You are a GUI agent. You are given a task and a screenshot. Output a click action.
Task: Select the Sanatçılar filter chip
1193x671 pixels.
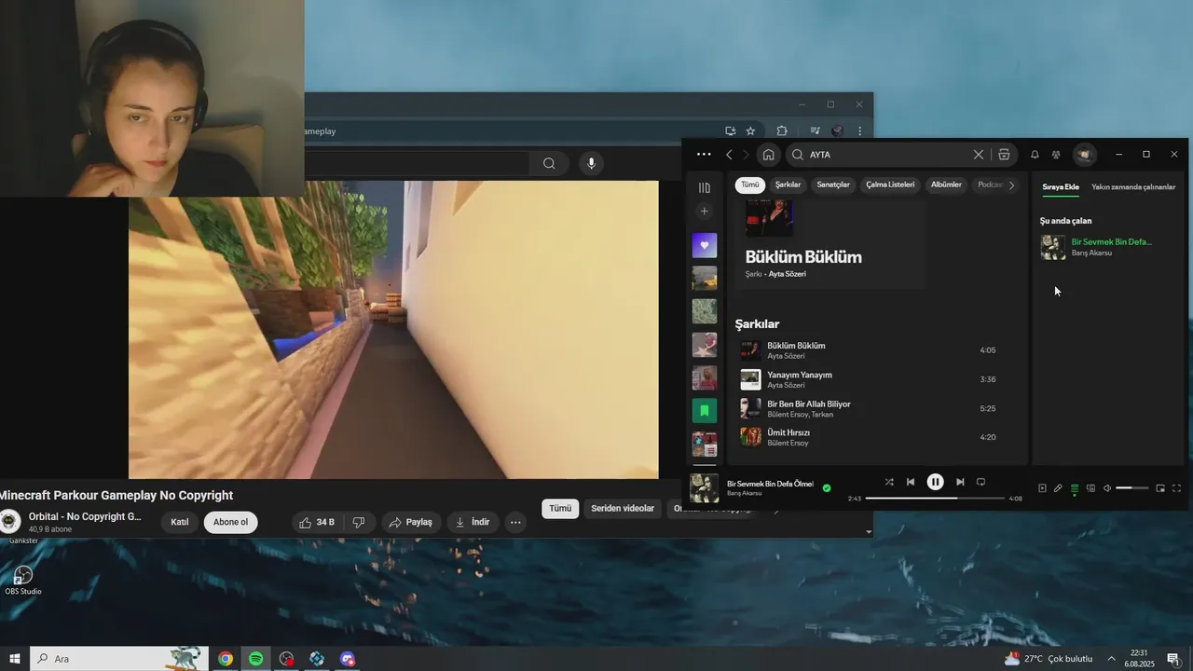(833, 185)
